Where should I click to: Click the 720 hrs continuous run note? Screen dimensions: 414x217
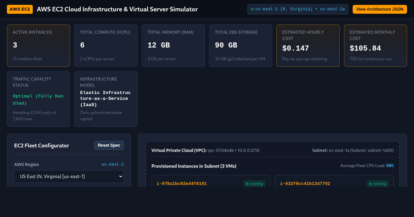point(371,59)
